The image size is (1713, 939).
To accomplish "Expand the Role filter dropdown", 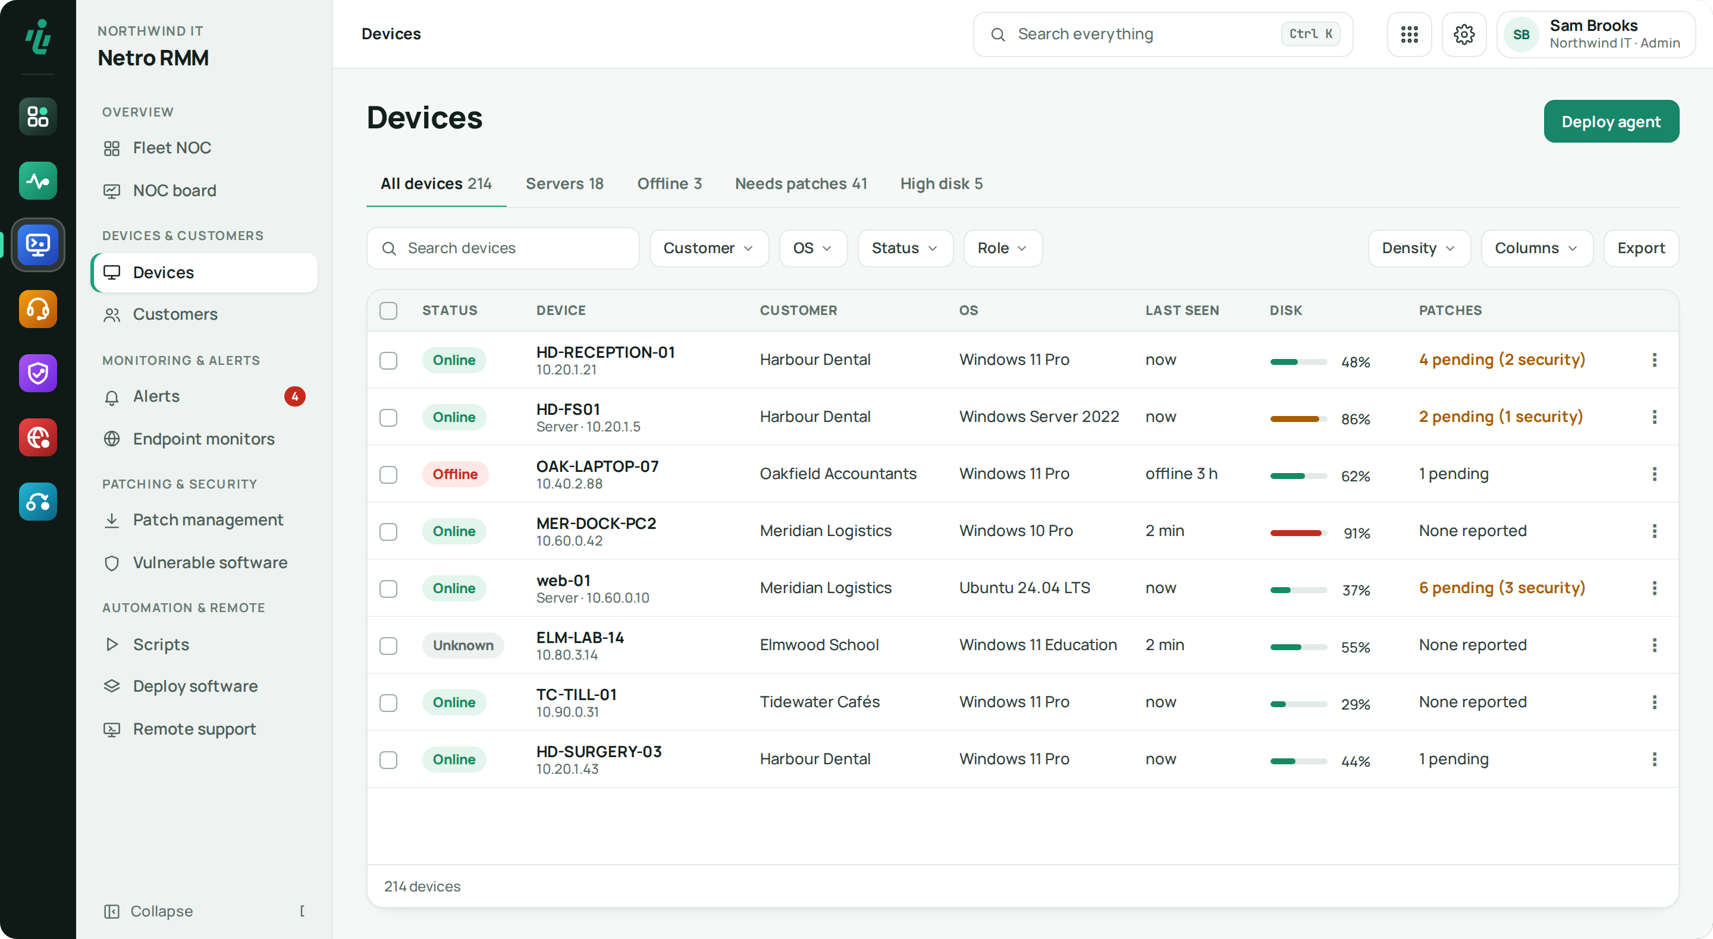I will [x=1002, y=248].
